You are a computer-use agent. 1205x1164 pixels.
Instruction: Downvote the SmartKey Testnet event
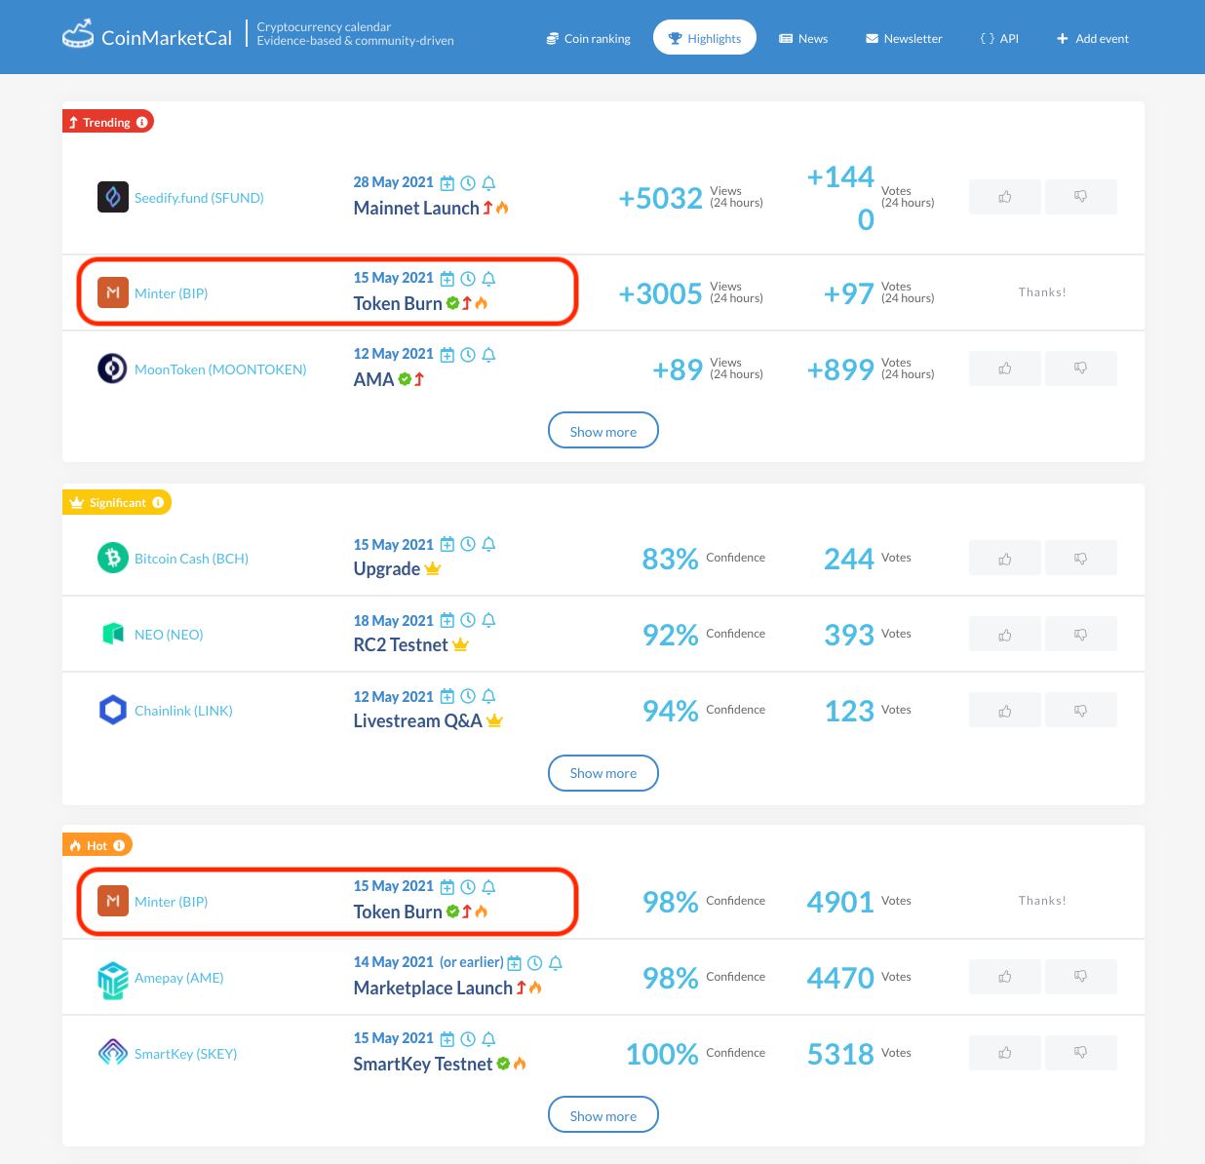coord(1081,1053)
